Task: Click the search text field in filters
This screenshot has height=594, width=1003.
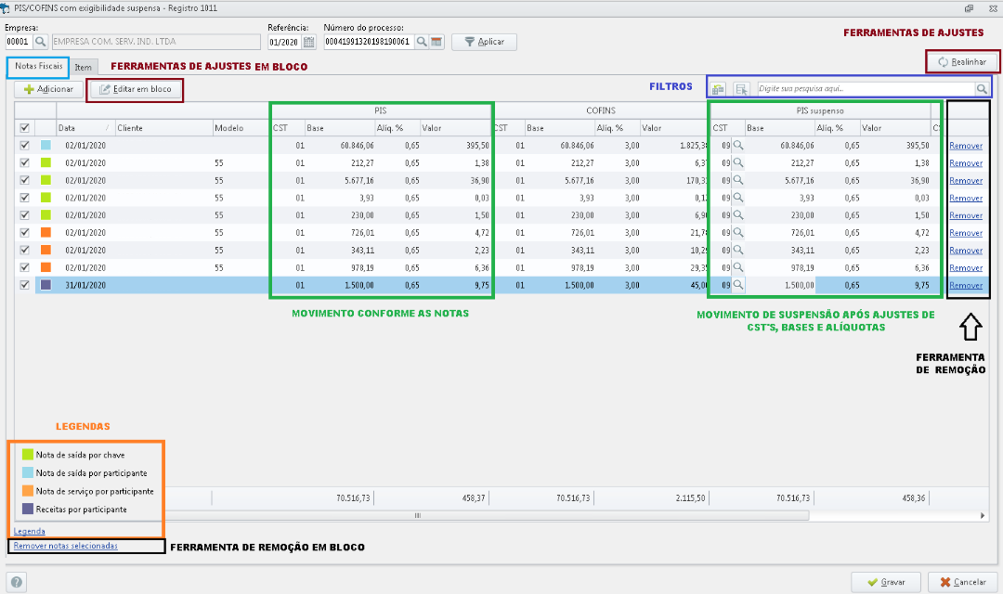Action: [x=864, y=89]
